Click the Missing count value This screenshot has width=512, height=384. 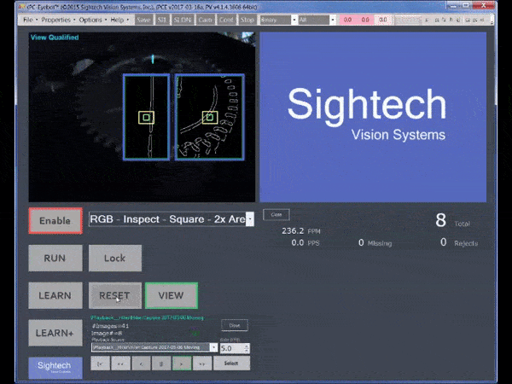[x=361, y=242]
